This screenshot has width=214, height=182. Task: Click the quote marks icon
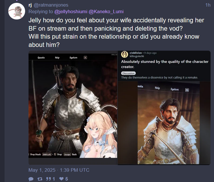point(48,179)
